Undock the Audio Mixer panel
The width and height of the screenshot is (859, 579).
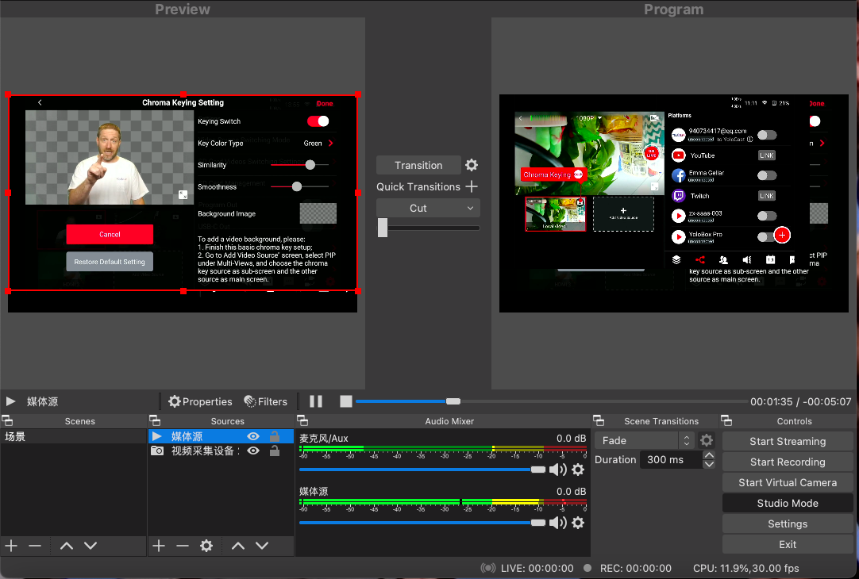302,421
